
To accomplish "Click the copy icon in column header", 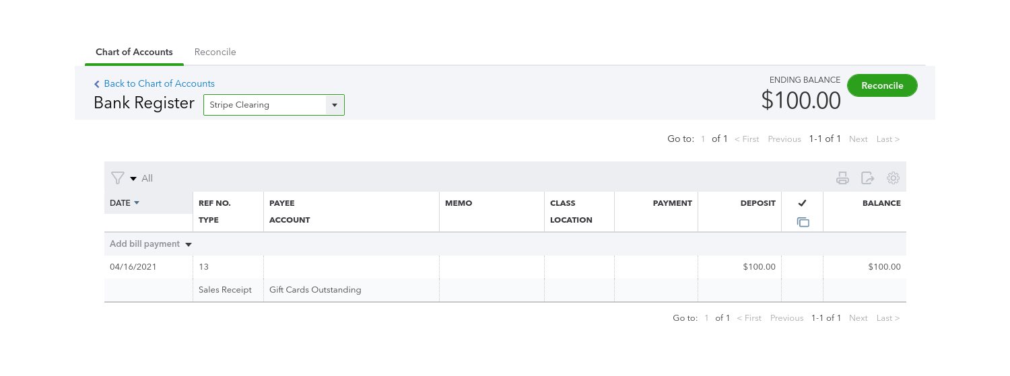I will (x=803, y=222).
